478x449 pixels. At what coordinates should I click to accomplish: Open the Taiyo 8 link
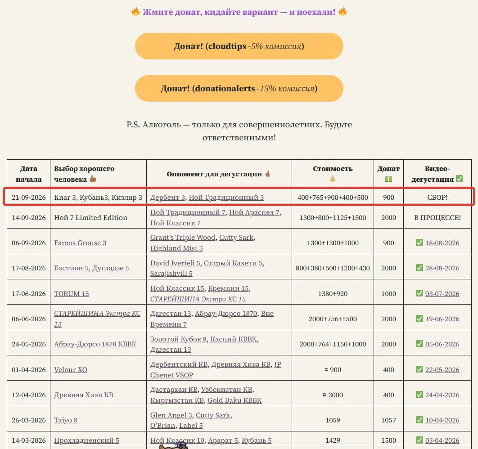(66, 420)
